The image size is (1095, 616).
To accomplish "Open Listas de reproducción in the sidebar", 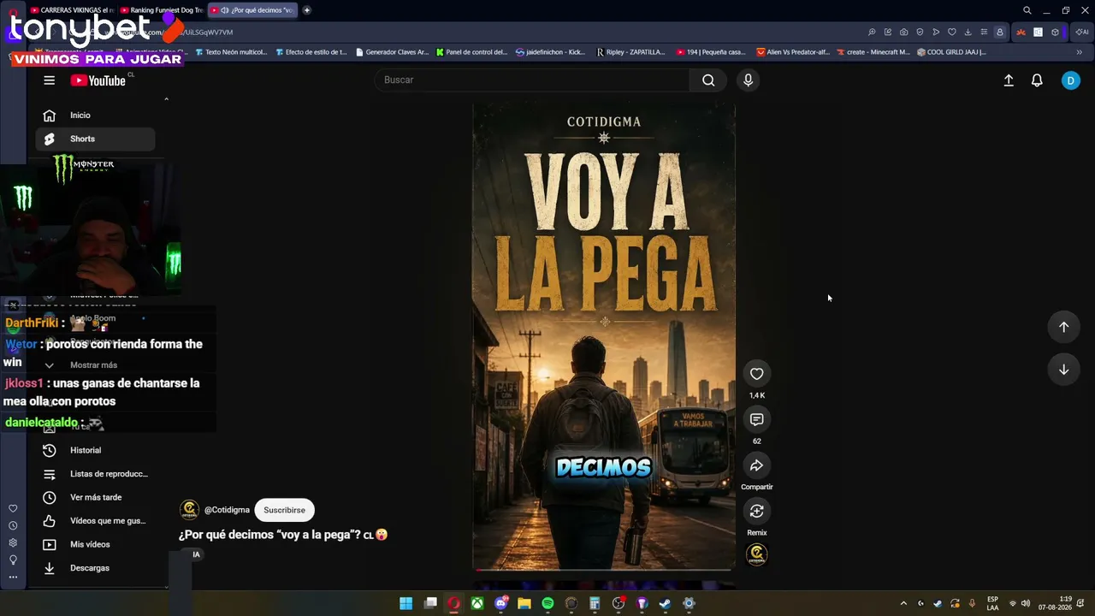I will click(x=95, y=474).
